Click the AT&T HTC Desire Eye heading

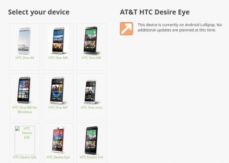tap(155, 12)
